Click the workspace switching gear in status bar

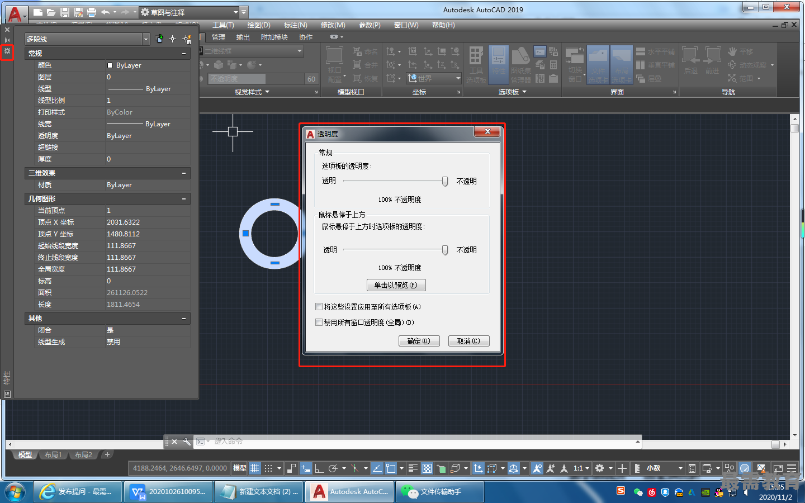tap(599, 468)
